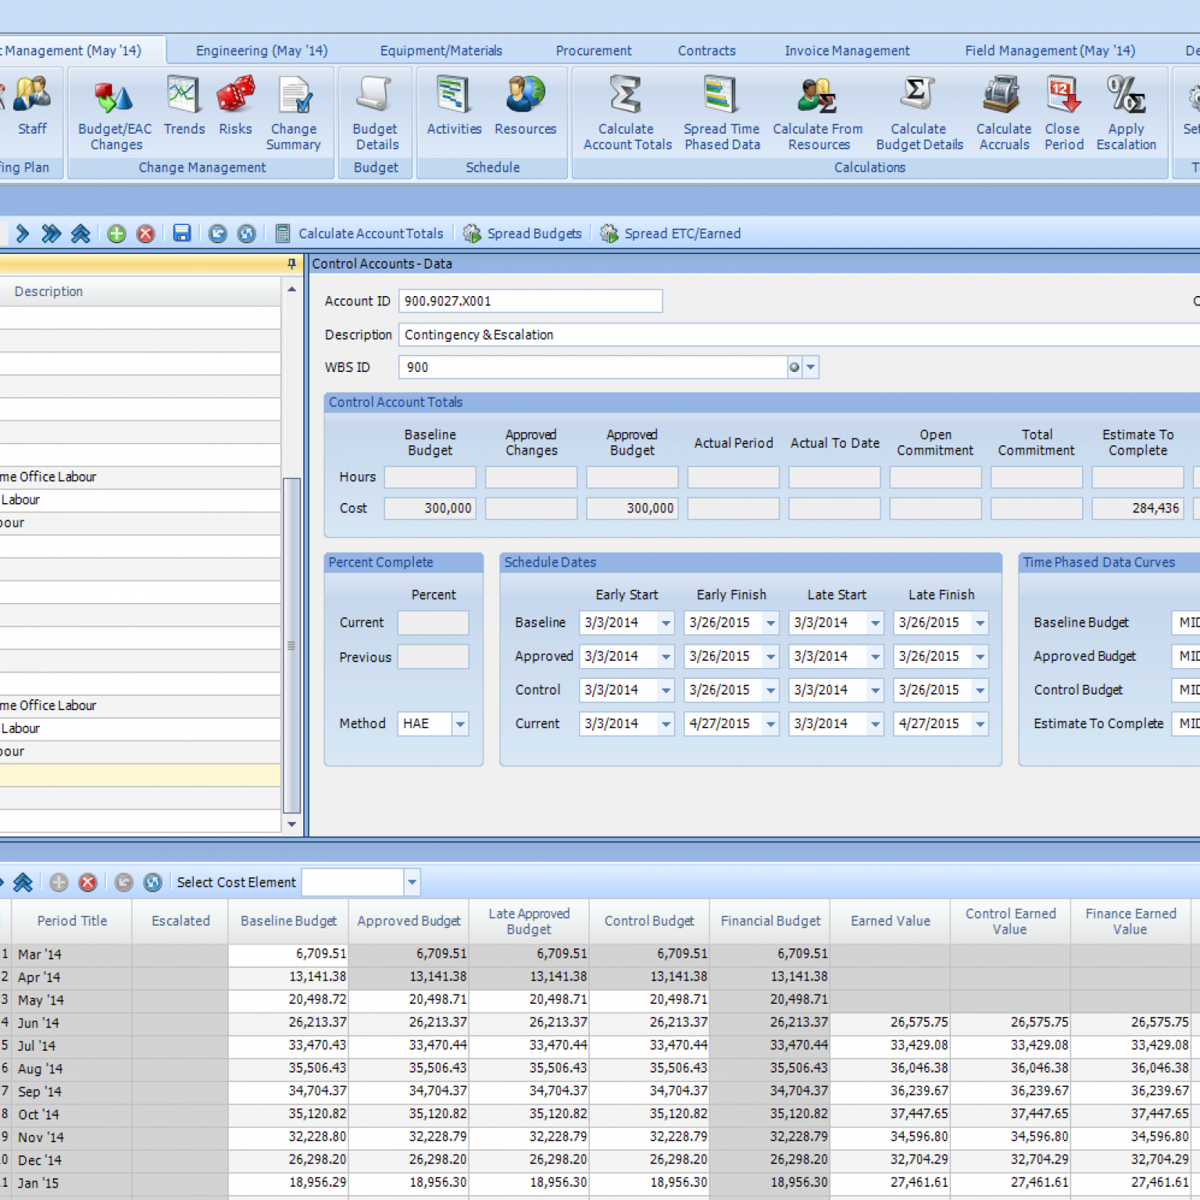Viewport: 1200px width, 1200px height.
Task: Open Budget/EAC Changes
Action: 115,113
